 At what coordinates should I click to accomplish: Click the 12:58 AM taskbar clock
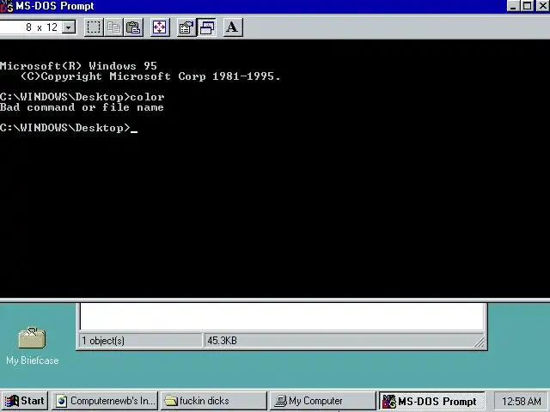pos(522,401)
